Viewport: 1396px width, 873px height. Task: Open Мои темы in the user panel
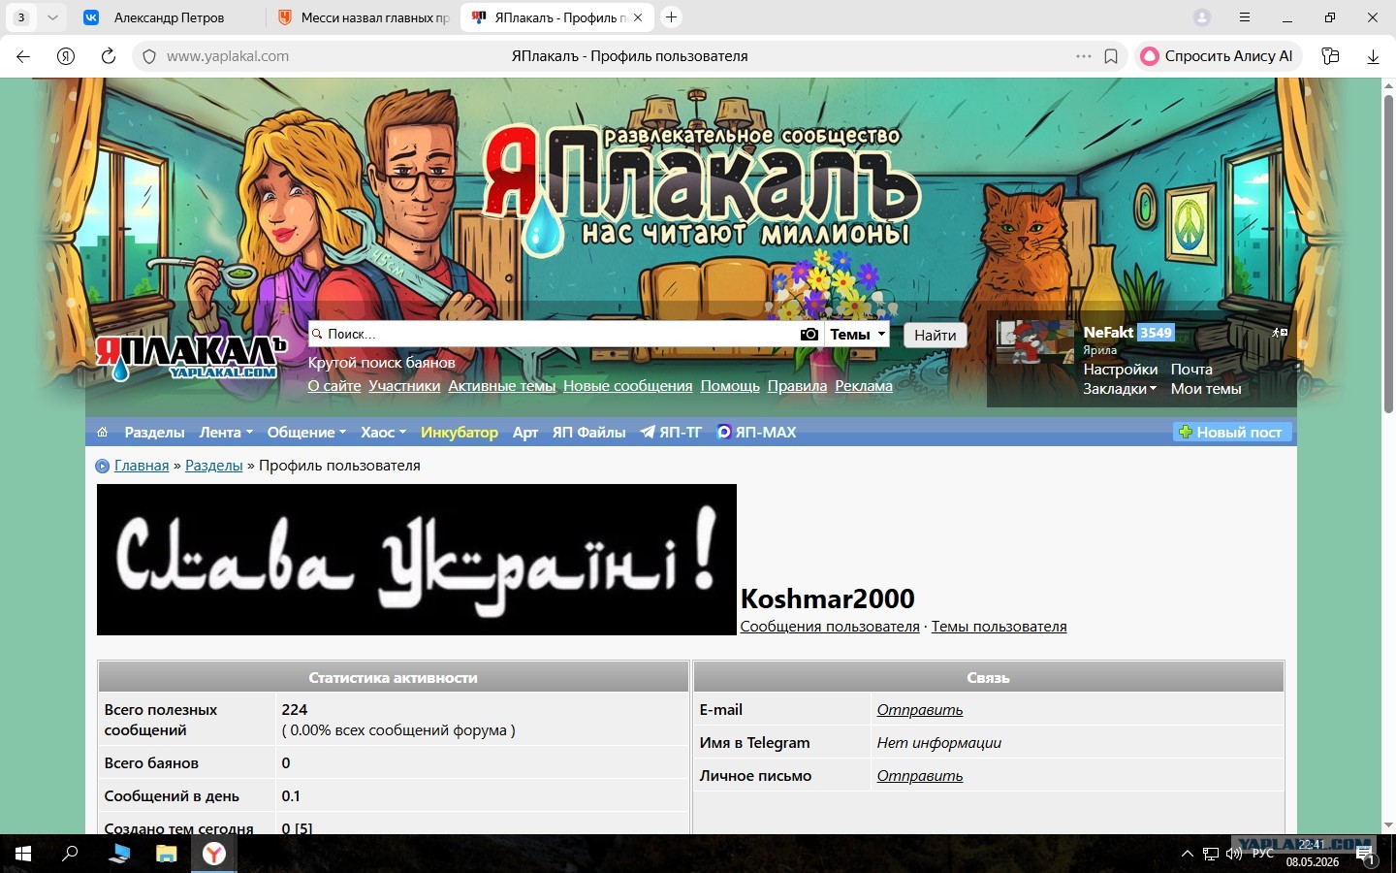point(1206,389)
